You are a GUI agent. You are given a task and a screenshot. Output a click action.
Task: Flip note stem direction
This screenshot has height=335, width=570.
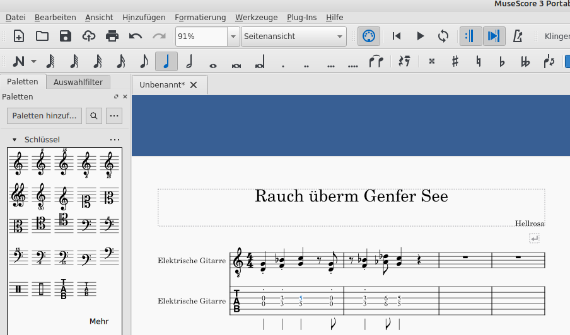pyautogui.click(x=549, y=61)
